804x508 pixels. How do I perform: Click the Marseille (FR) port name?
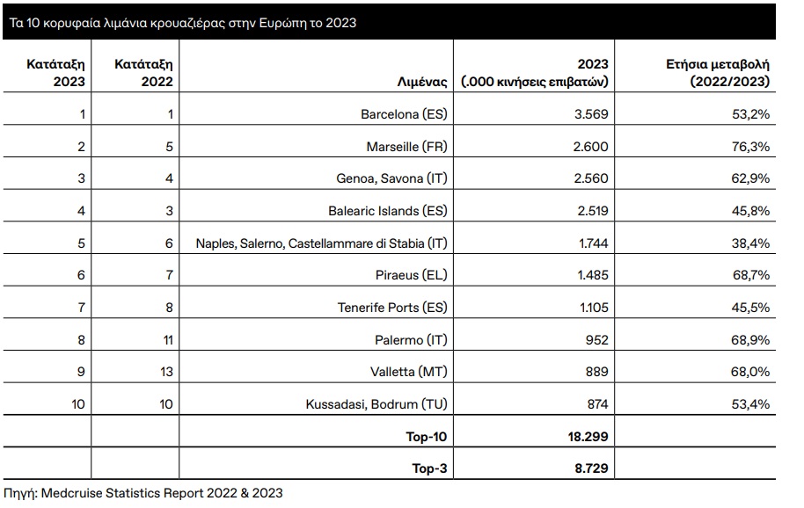pos(406,147)
